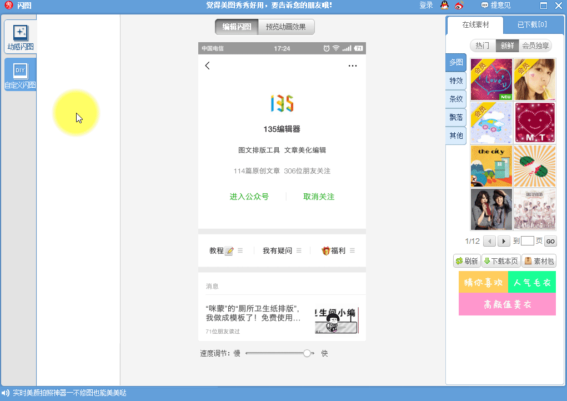Click the 刷新 refresh button

[x=467, y=261]
